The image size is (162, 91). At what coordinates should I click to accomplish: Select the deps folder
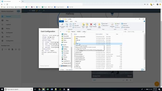pyautogui.click(x=77, y=38)
